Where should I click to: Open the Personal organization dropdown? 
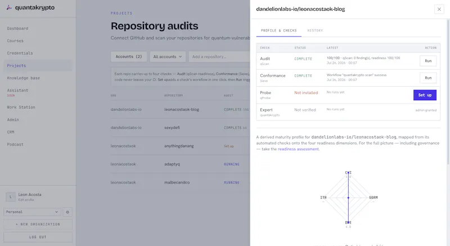pyautogui.click(x=32, y=212)
